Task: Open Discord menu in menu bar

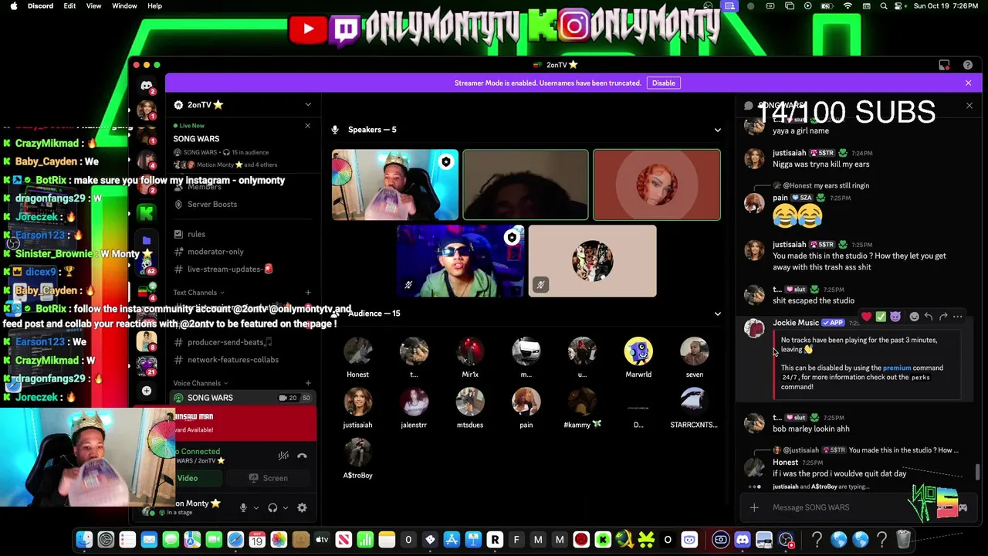Action: click(x=40, y=6)
